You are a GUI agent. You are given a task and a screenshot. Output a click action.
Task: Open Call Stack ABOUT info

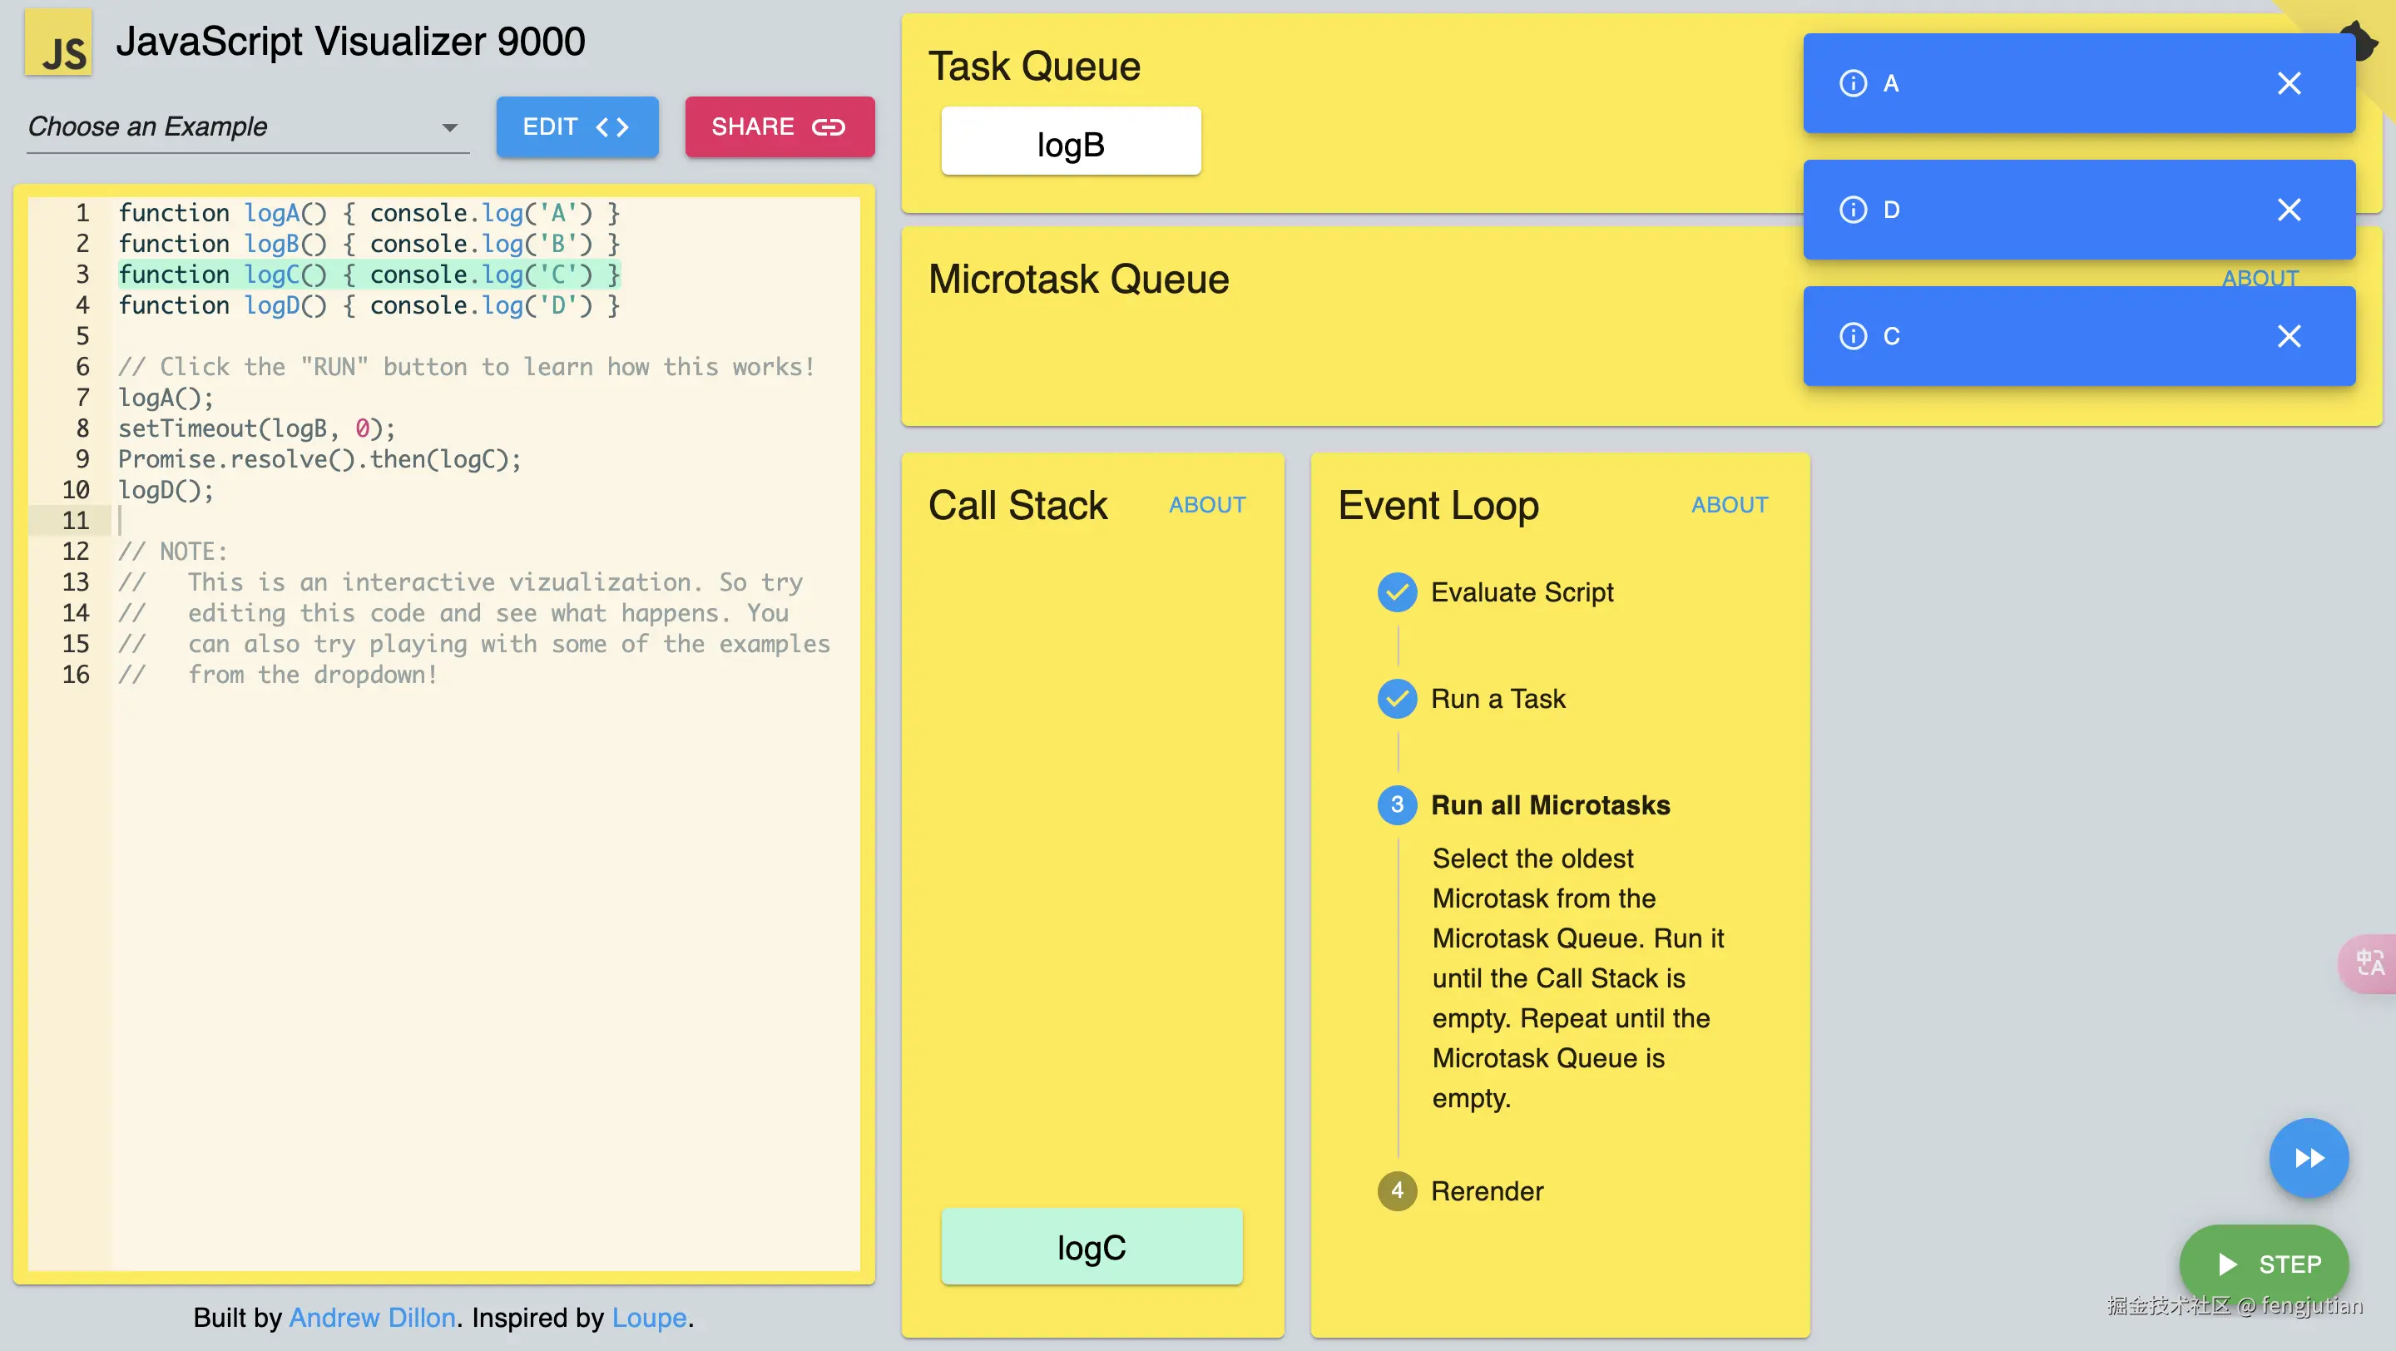tap(1206, 505)
